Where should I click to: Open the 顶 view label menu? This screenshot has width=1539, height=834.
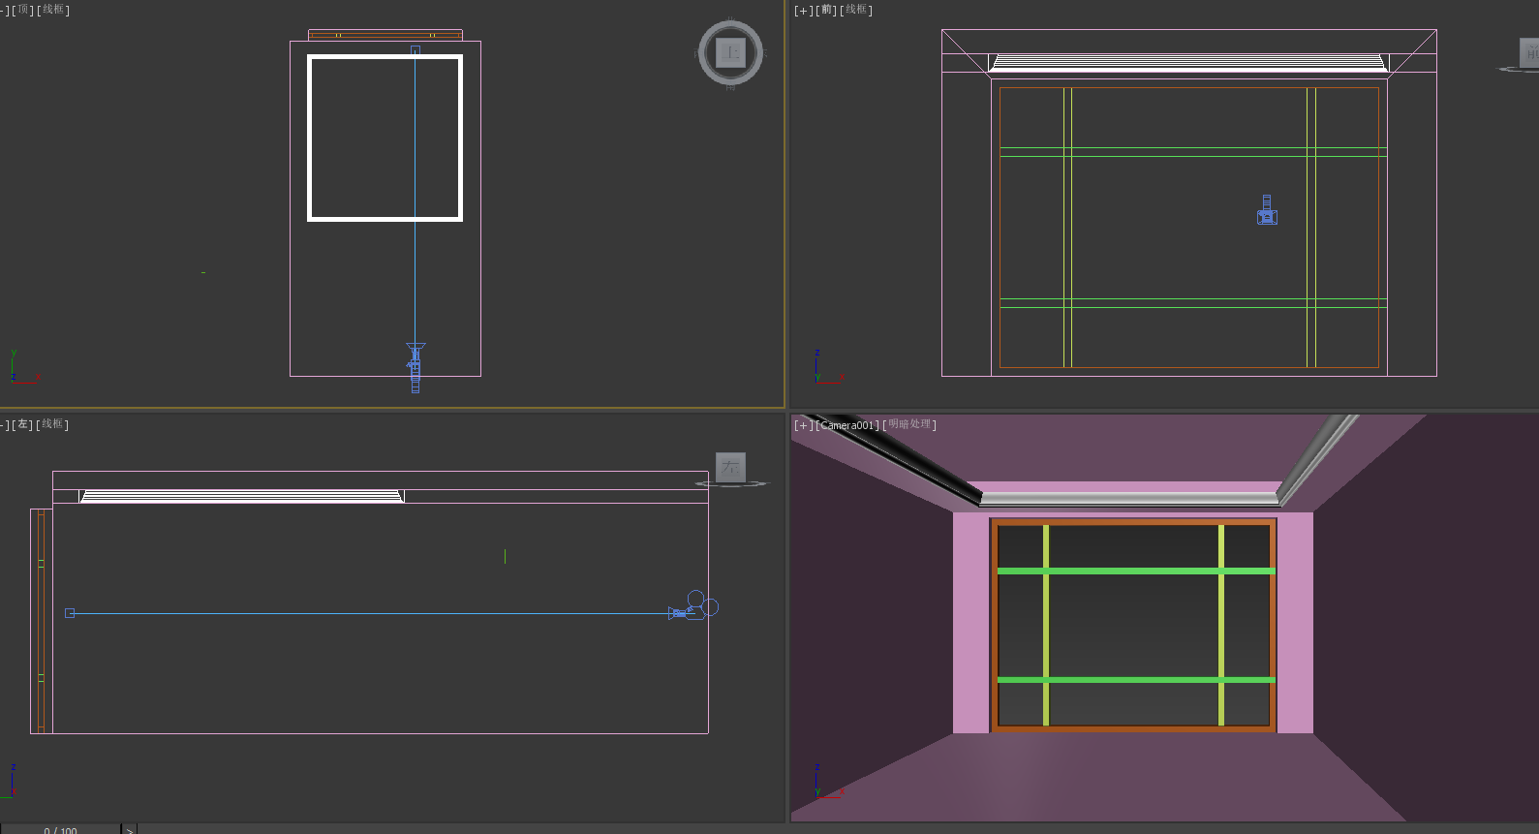pos(23,10)
